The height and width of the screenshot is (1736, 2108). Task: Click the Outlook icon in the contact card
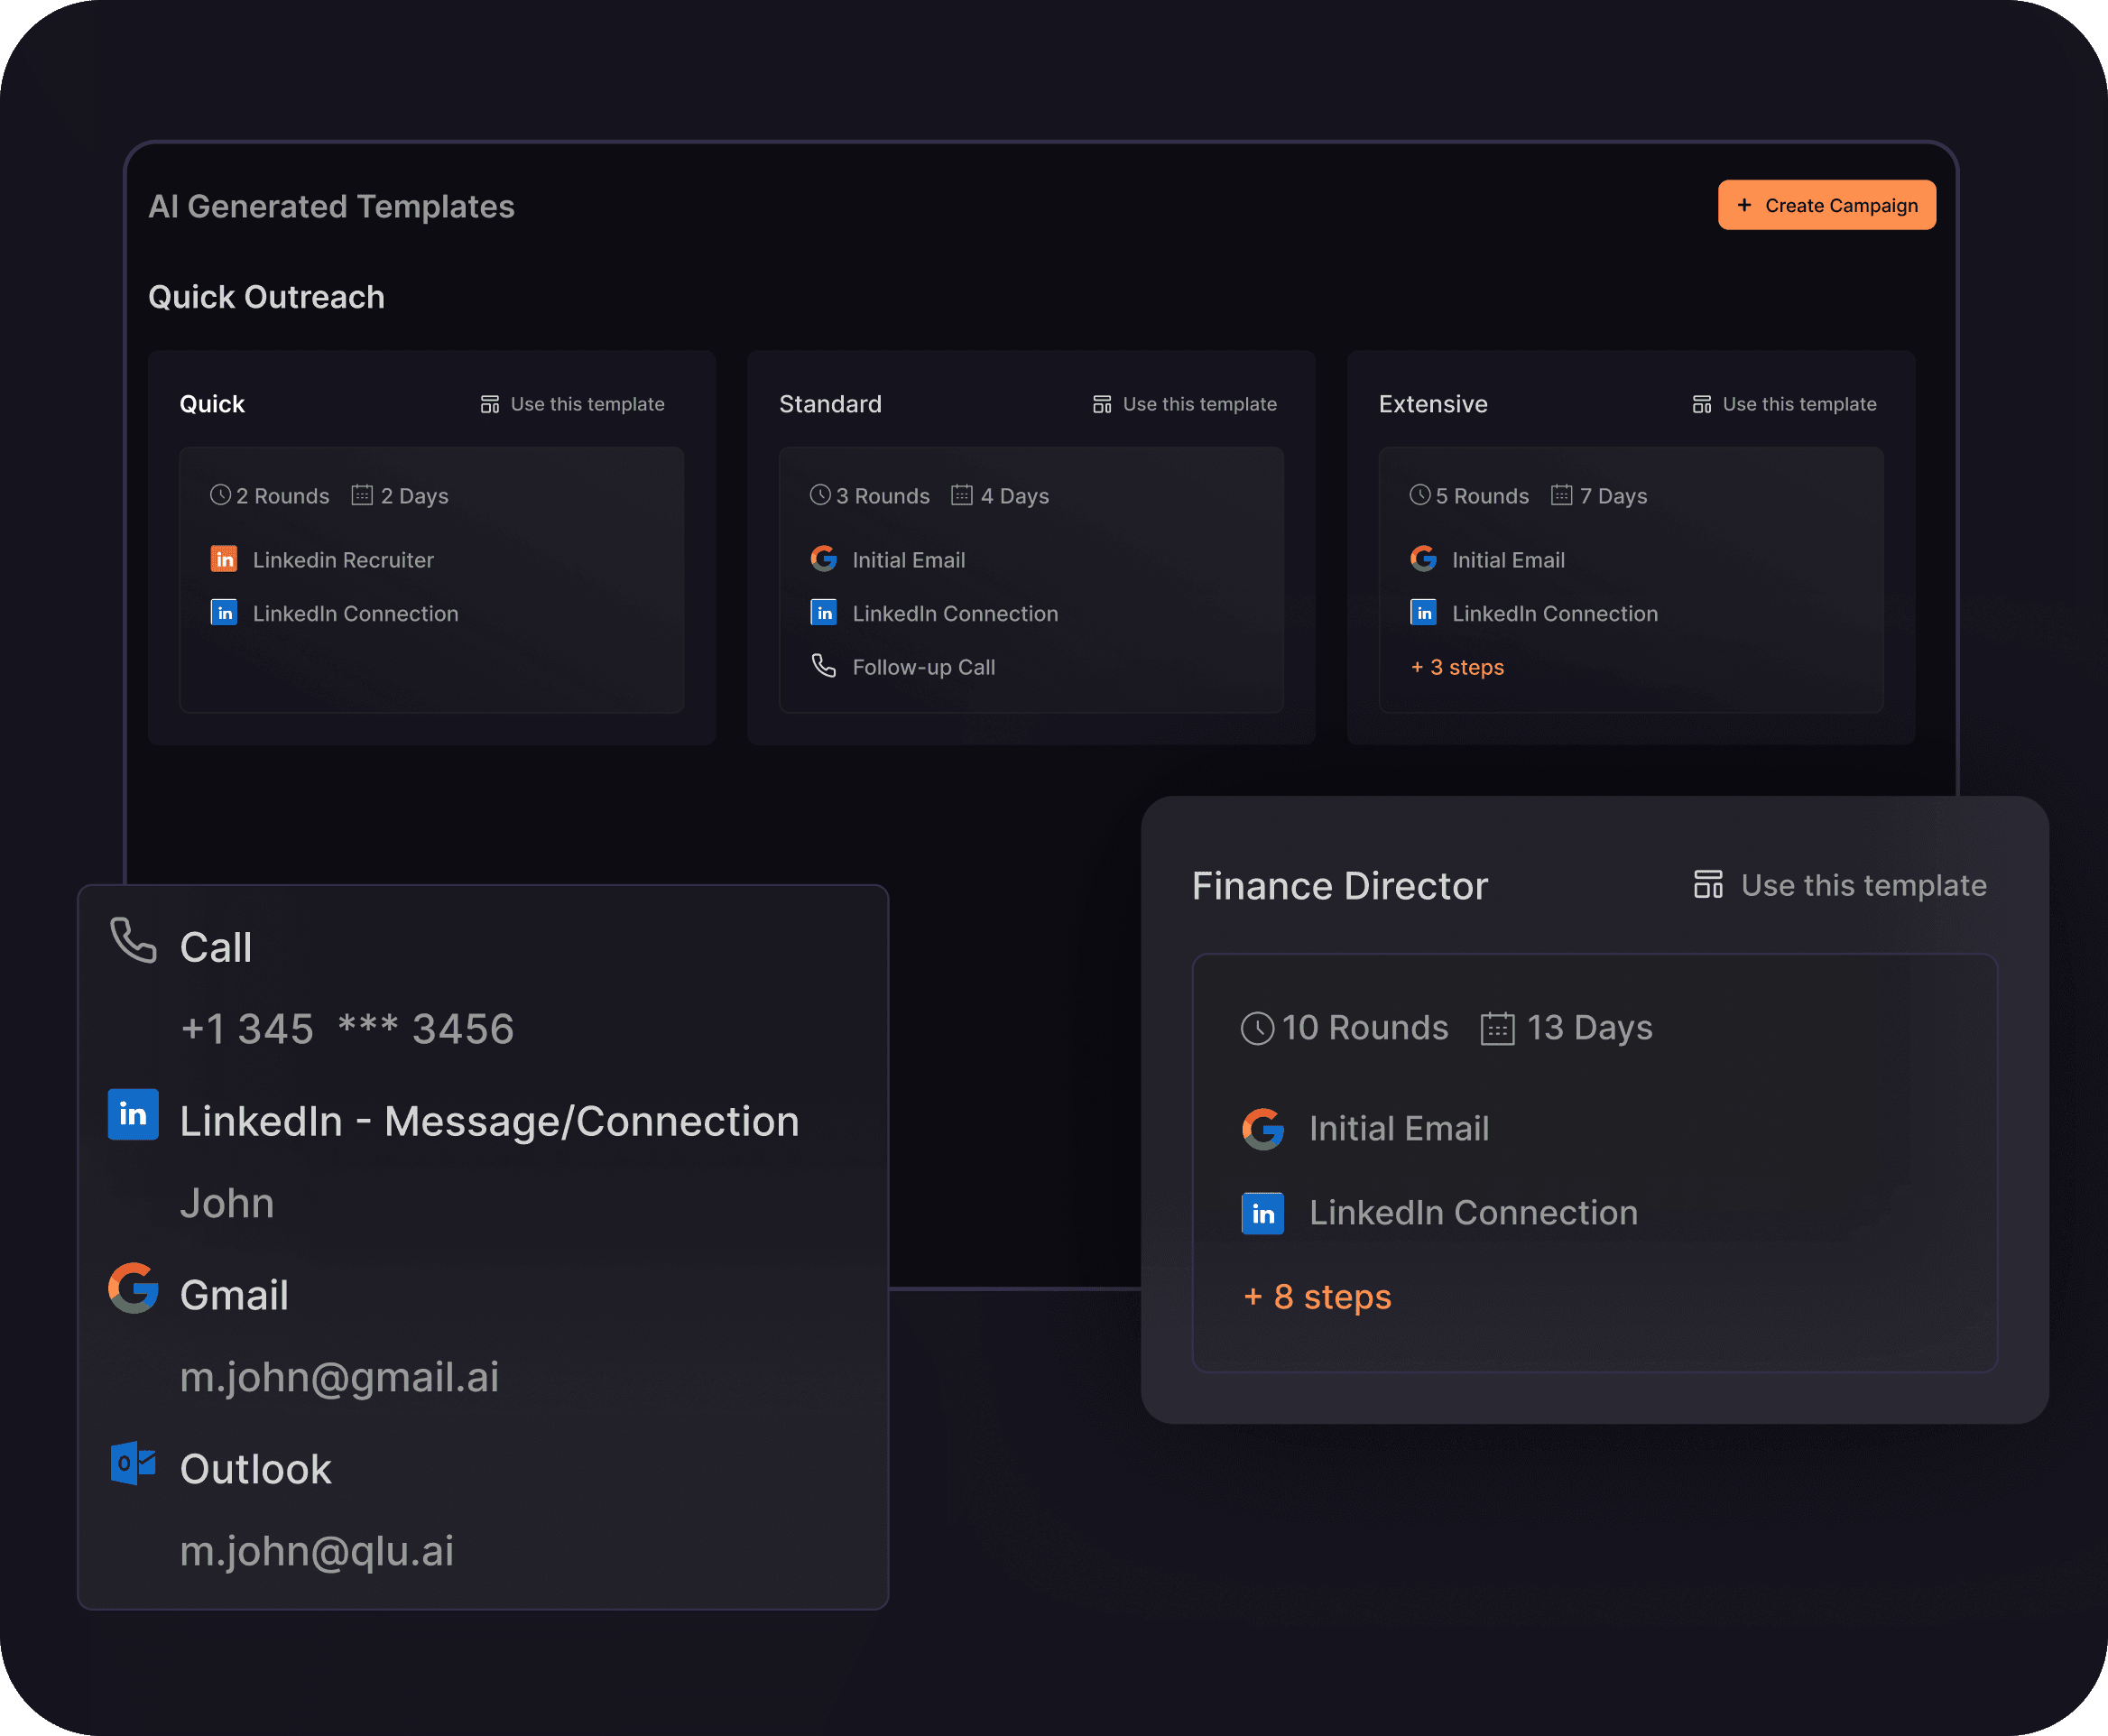tap(133, 1464)
